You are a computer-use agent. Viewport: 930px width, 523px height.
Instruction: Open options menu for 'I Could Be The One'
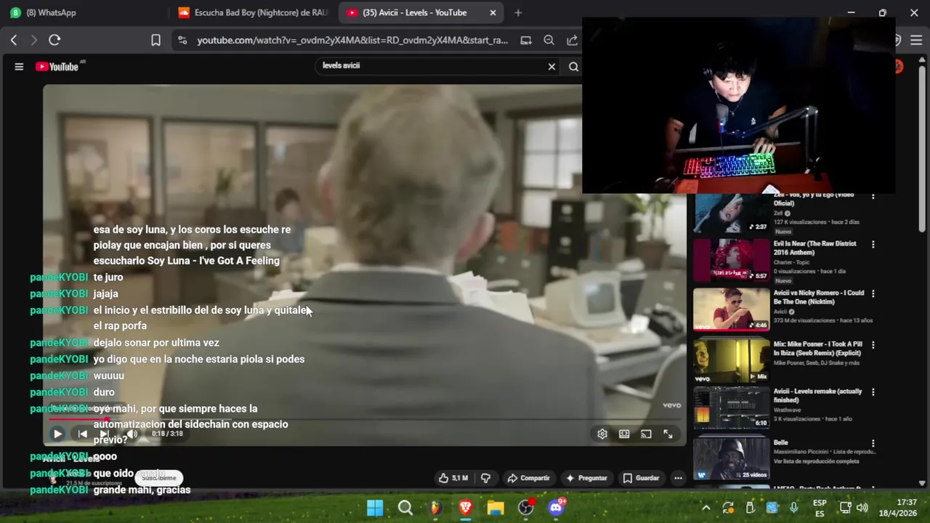tap(873, 294)
